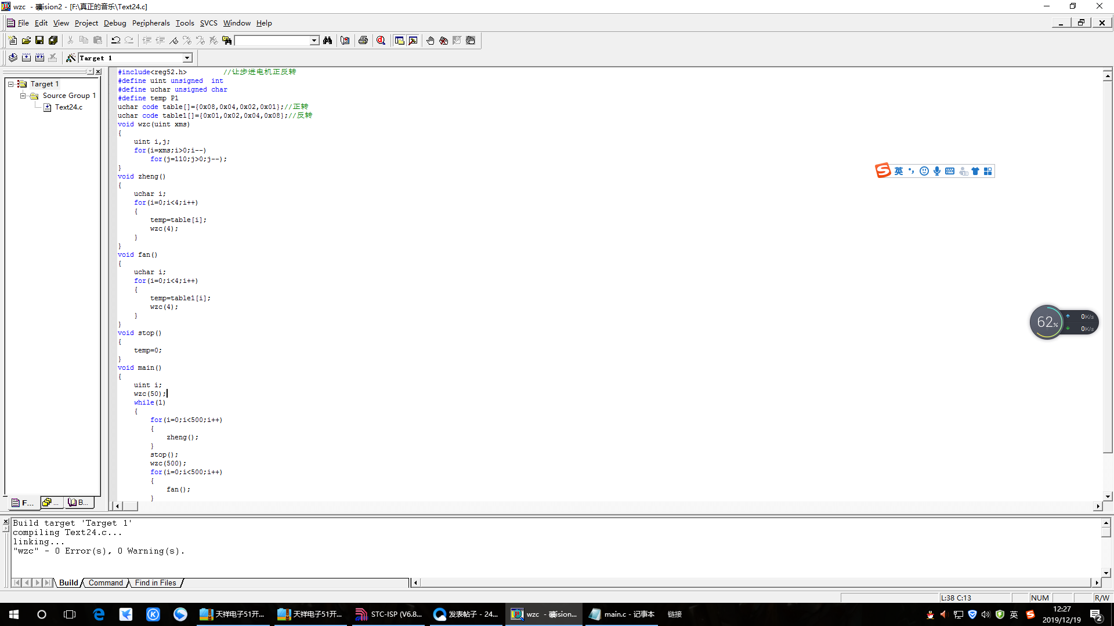Click the Open file folder icon
This screenshot has height=626, width=1114.
coord(26,40)
